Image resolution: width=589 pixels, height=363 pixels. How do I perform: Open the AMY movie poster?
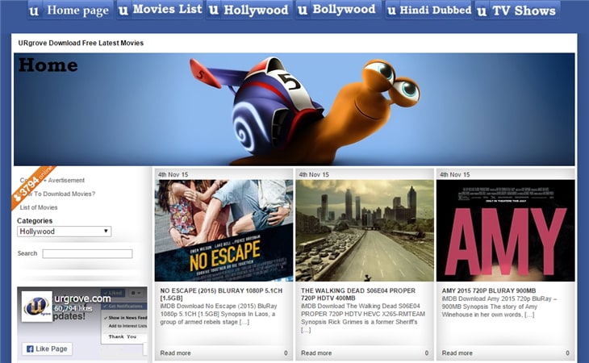tap(506, 231)
